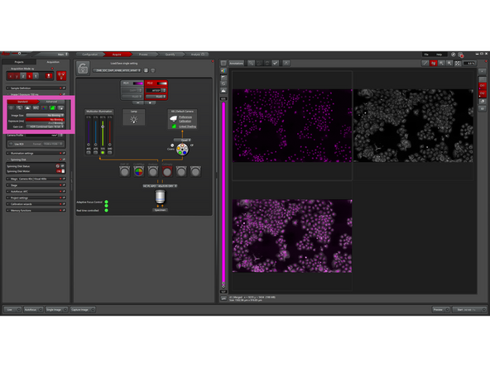Click the RGB color icon in Standard toolbar
This screenshot has height=367, width=490.
pos(45,107)
